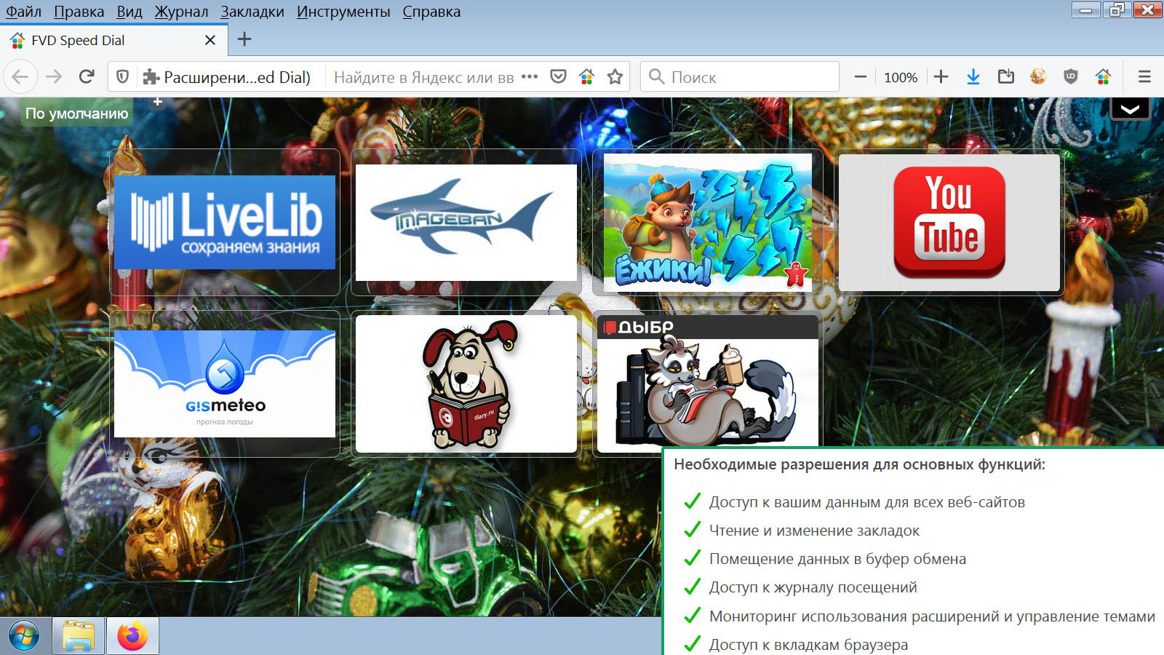
Task: Save page to Pocket
Action: [558, 76]
